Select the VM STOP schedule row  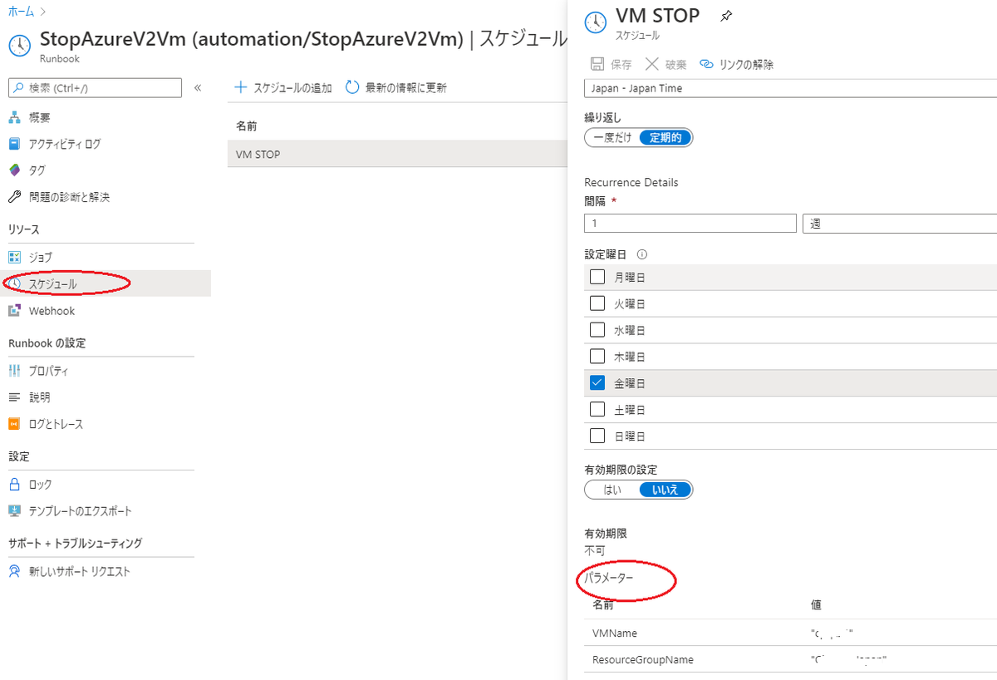(x=397, y=154)
